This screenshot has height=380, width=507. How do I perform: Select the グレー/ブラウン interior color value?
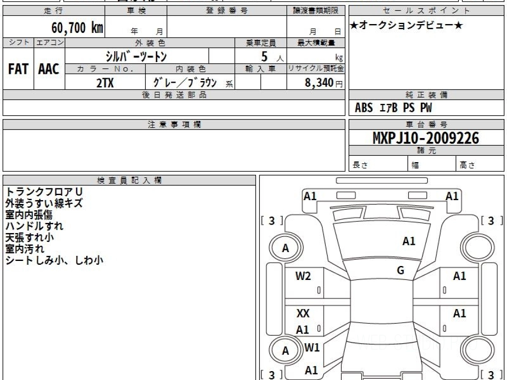[185, 82]
